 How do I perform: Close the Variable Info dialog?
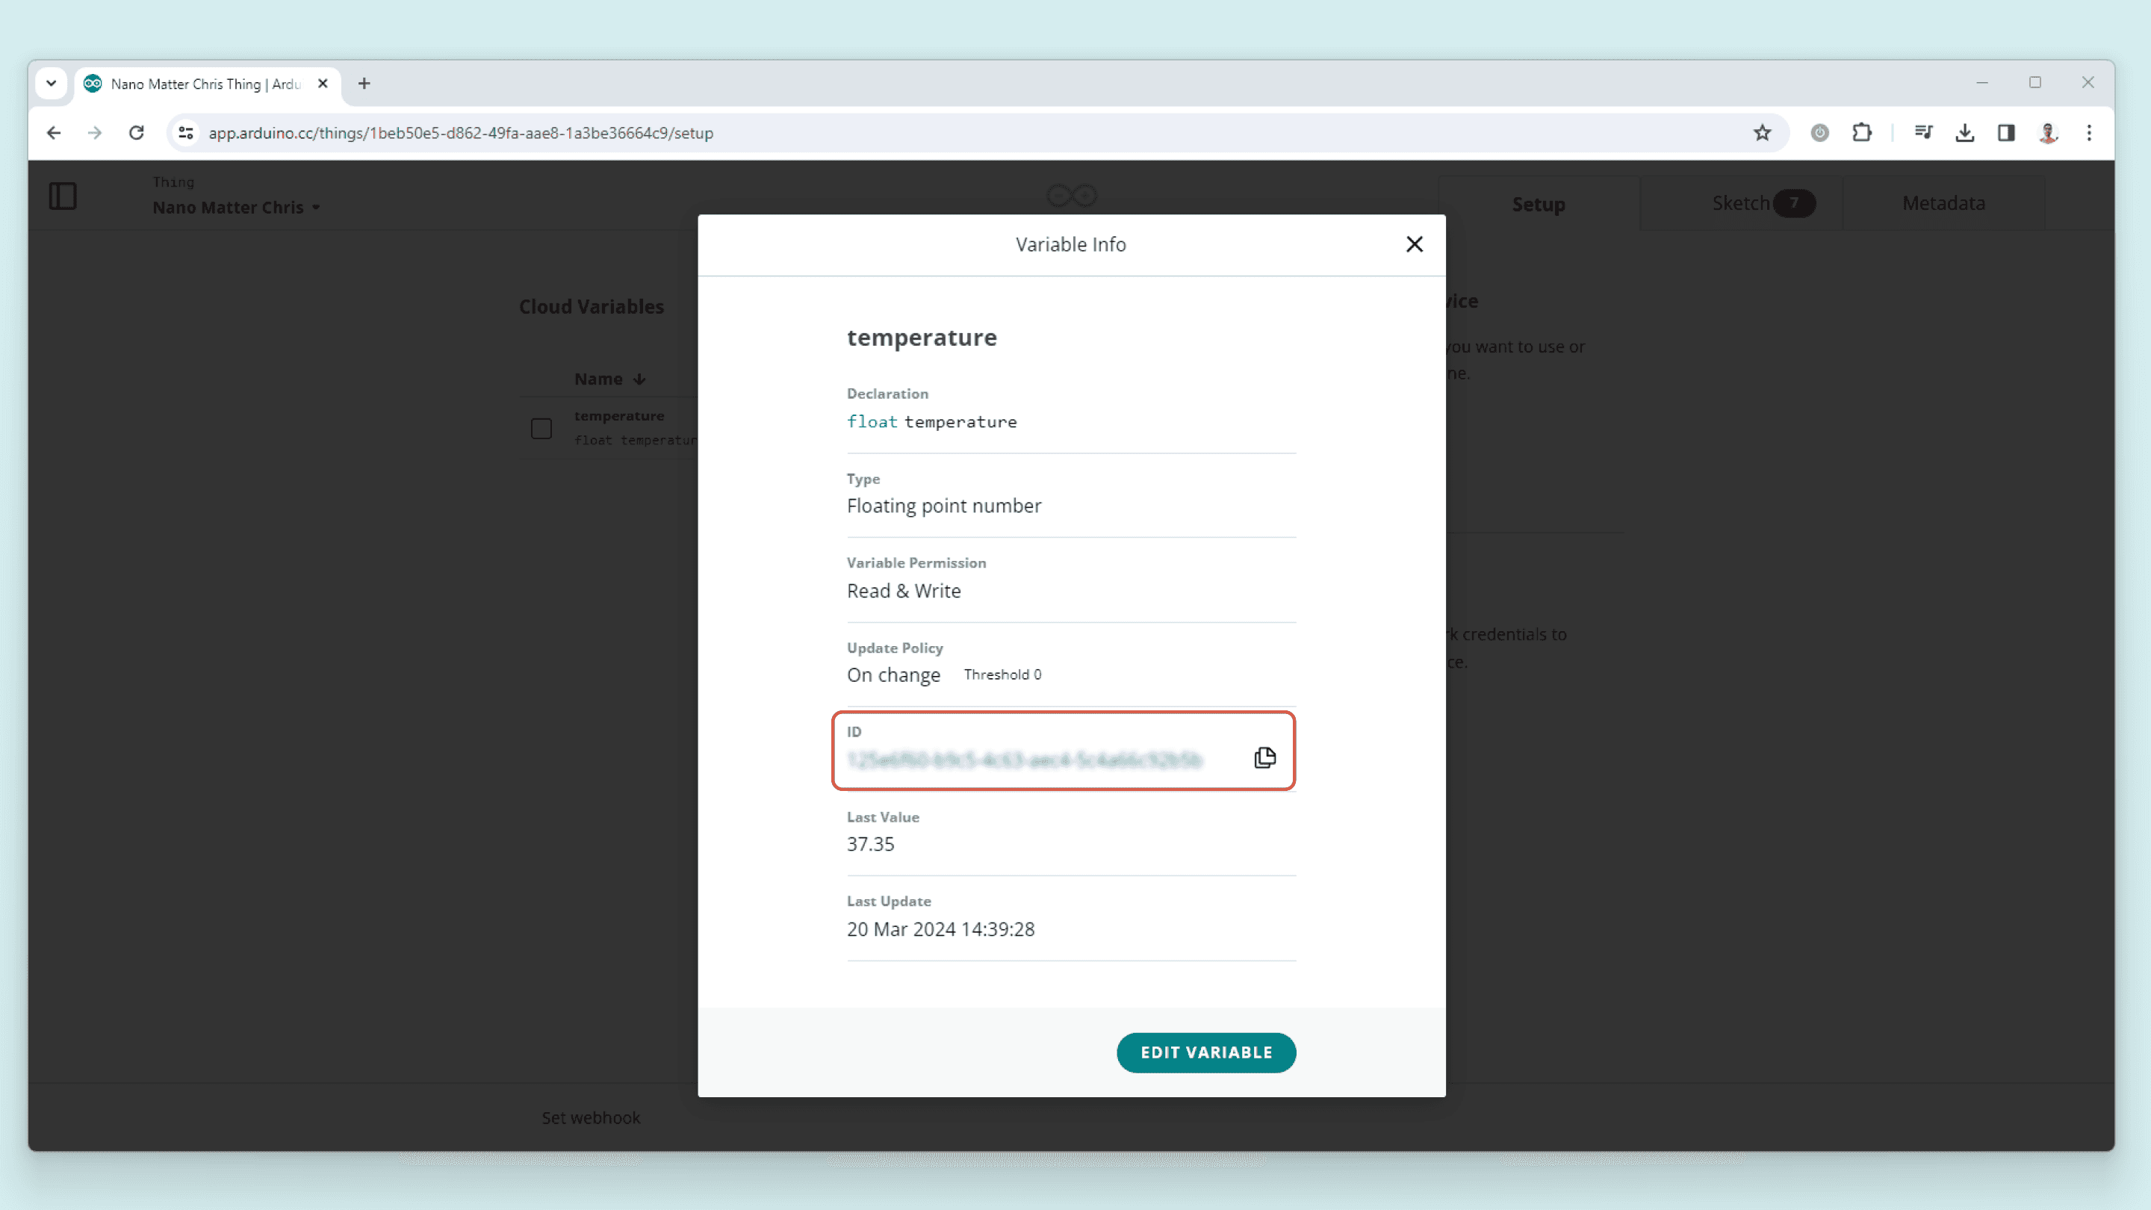click(x=1414, y=243)
